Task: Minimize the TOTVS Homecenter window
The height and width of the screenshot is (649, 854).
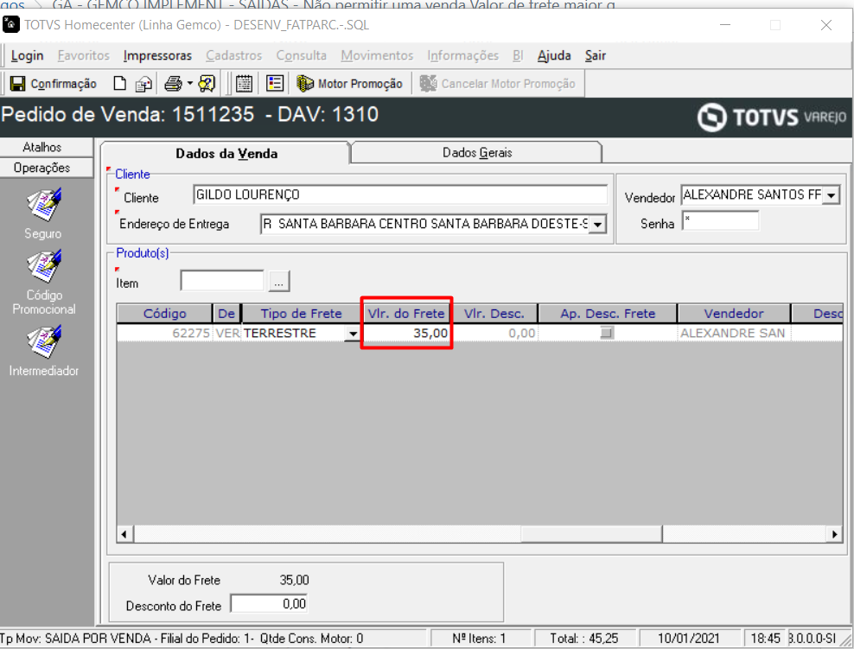Action: pyautogui.click(x=725, y=25)
